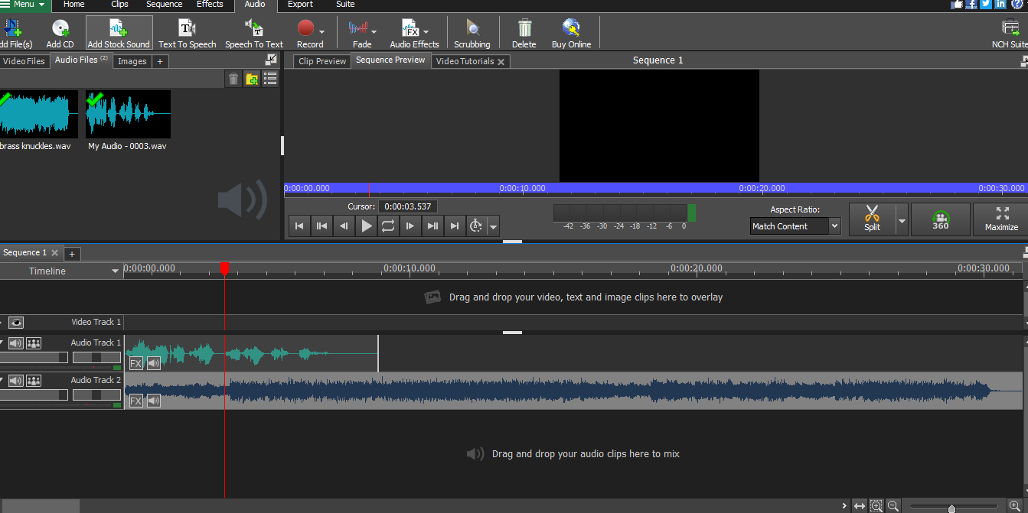This screenshot has width=1028, height=513.
Task: Open the Menu dropdown
Action: [x=25, y=5]
